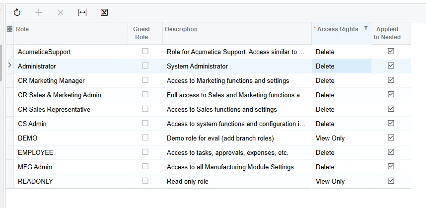Click the grid column configurator icon
The width and height of the screenshot is (426, 208).
tap(9, 29)
